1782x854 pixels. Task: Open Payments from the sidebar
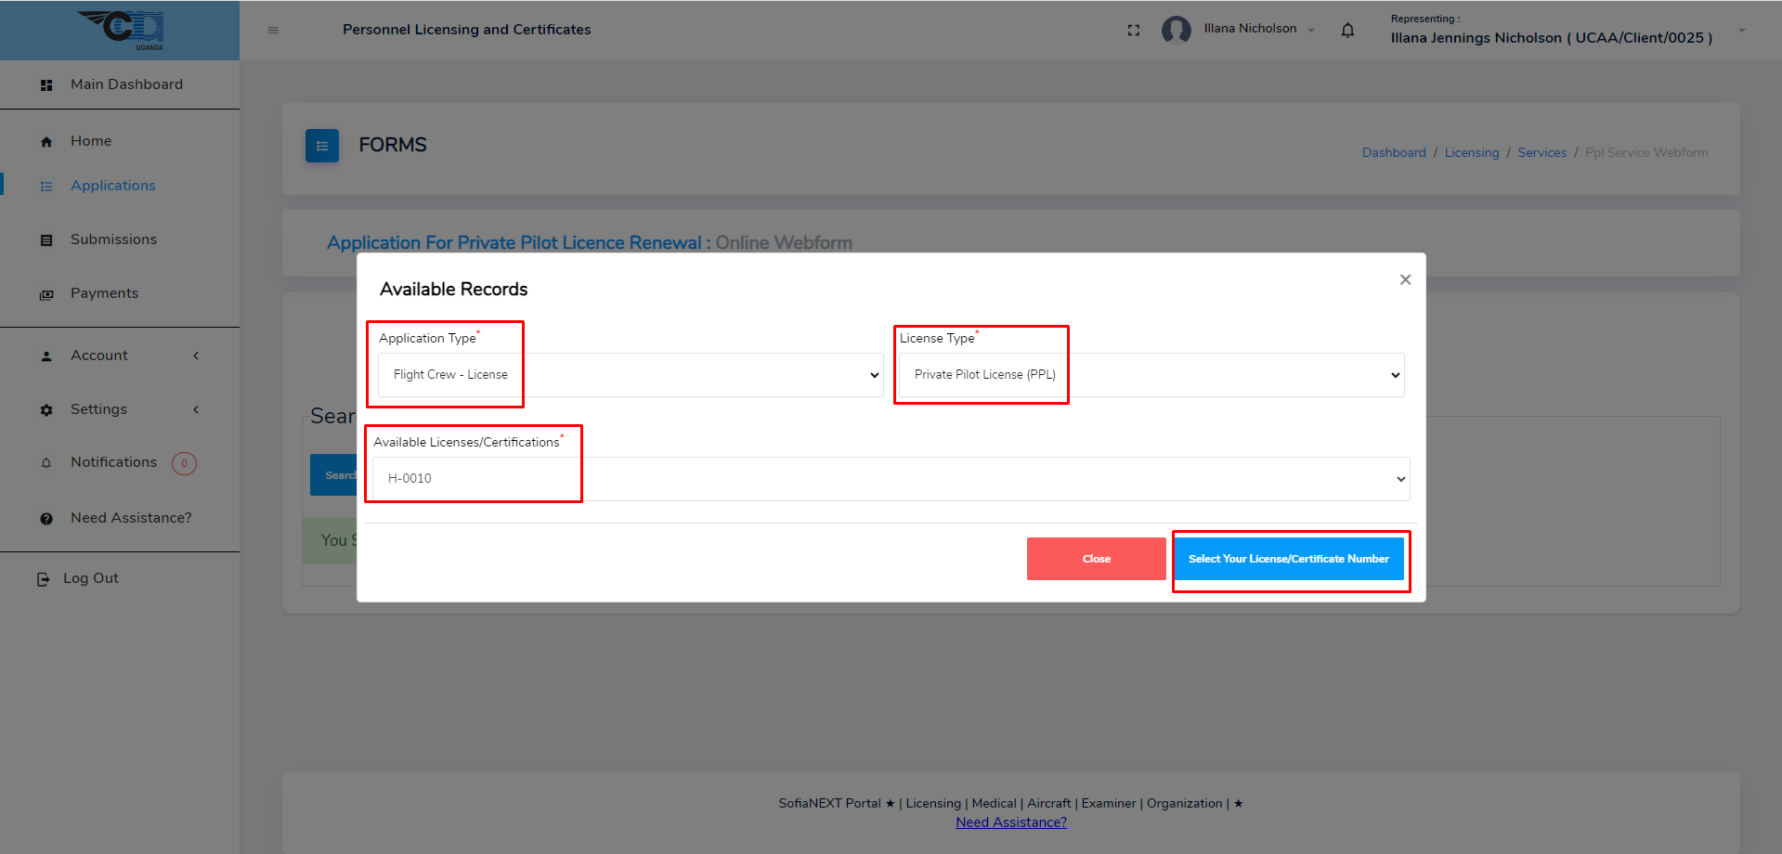(x=104, y=293)
